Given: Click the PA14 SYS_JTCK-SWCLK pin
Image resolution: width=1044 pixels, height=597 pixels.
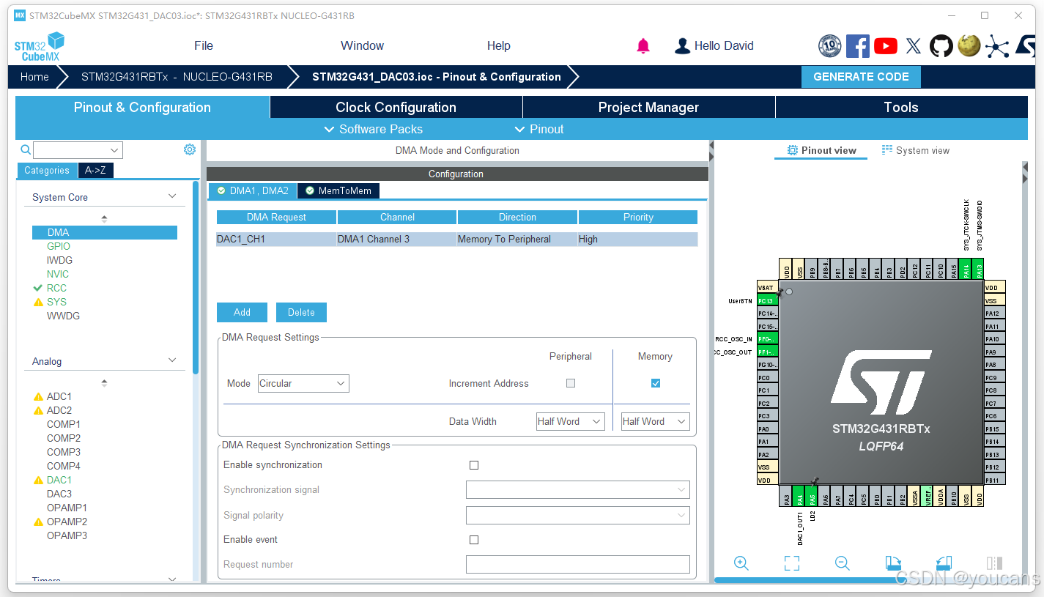Looking at the screenshot, I should pos(966,268).
